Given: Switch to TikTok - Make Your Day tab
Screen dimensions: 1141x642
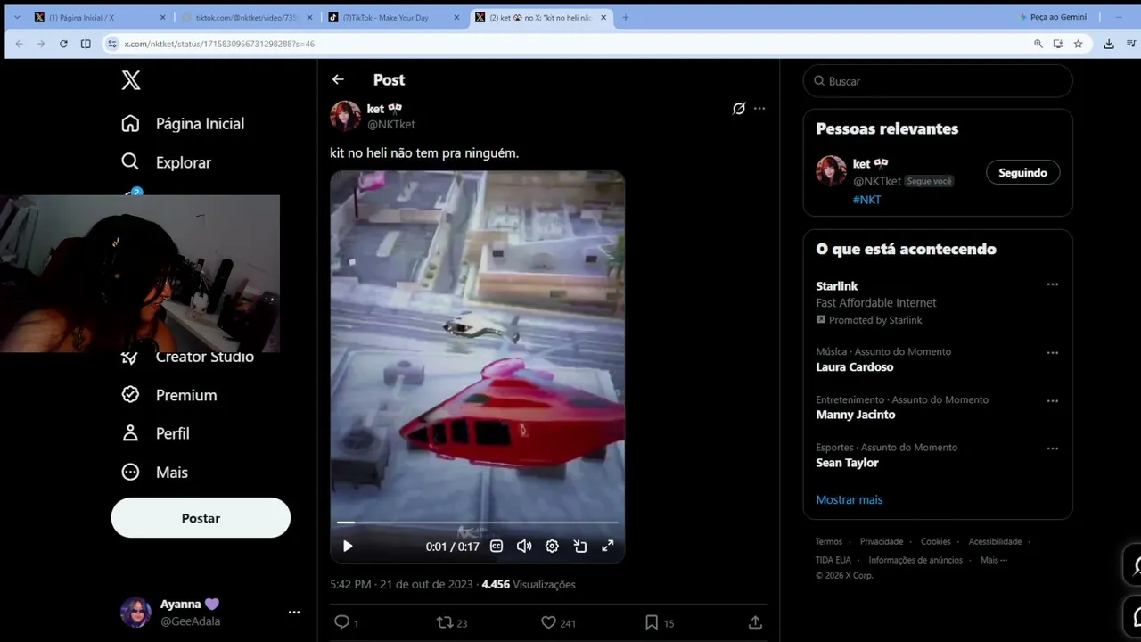Looking at the screenshot, I should [394, 18].
